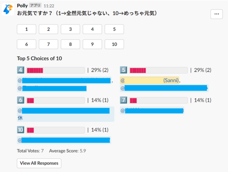This screenshot has height=172, width=228.
Task: Click the result bar for choice 6
Action: [x=56, y=100]
